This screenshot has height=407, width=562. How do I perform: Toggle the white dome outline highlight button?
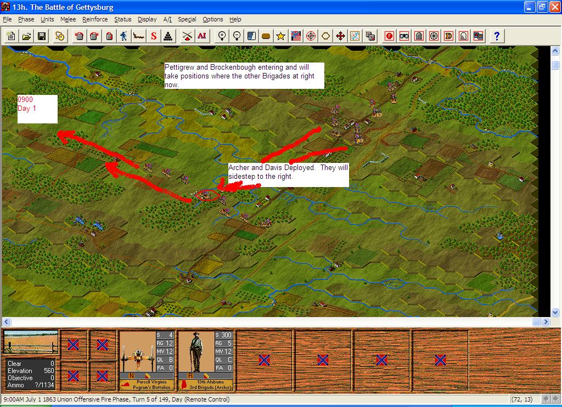click(463, 36)
